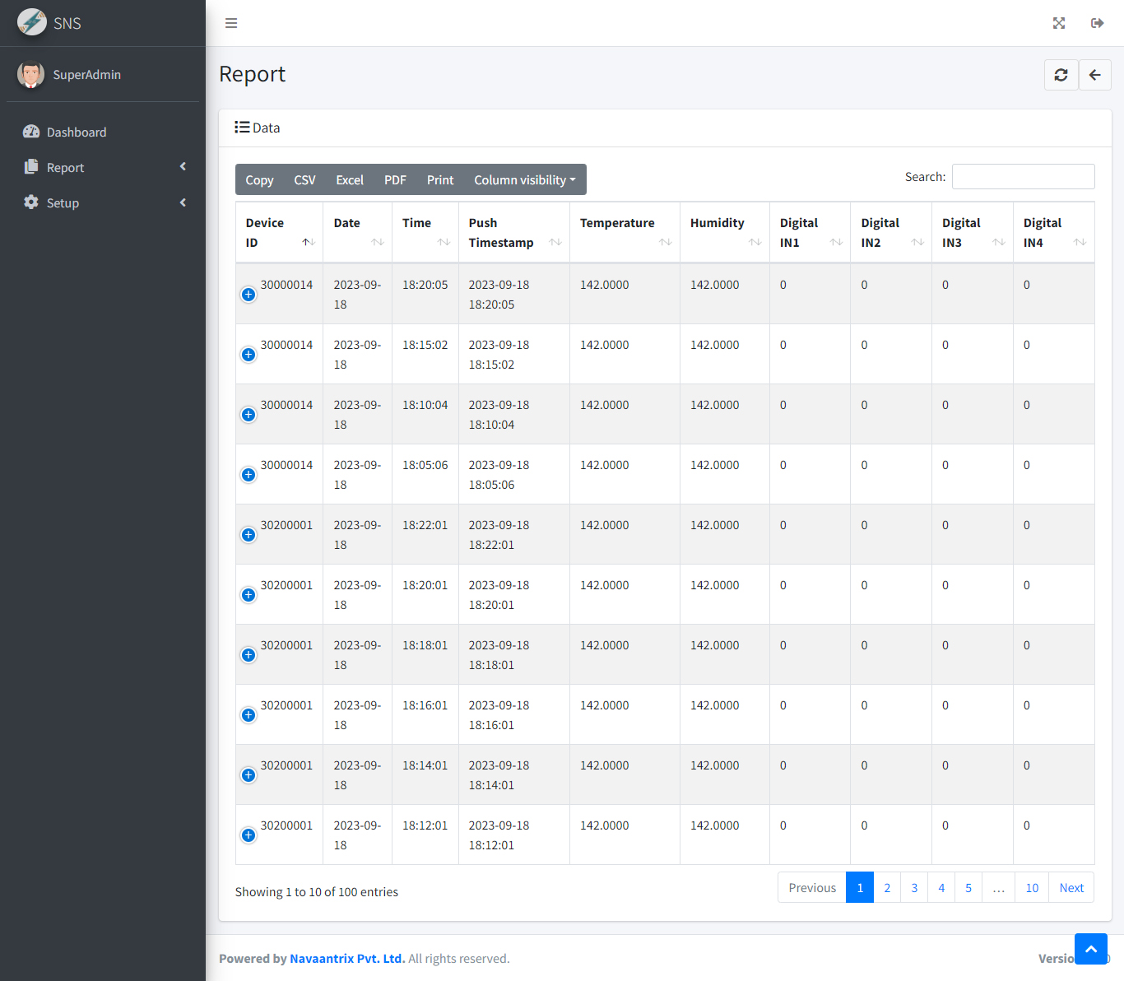Screen dimensions: 1124x981
Task: Go to page 4 of results
Action: 941,887
